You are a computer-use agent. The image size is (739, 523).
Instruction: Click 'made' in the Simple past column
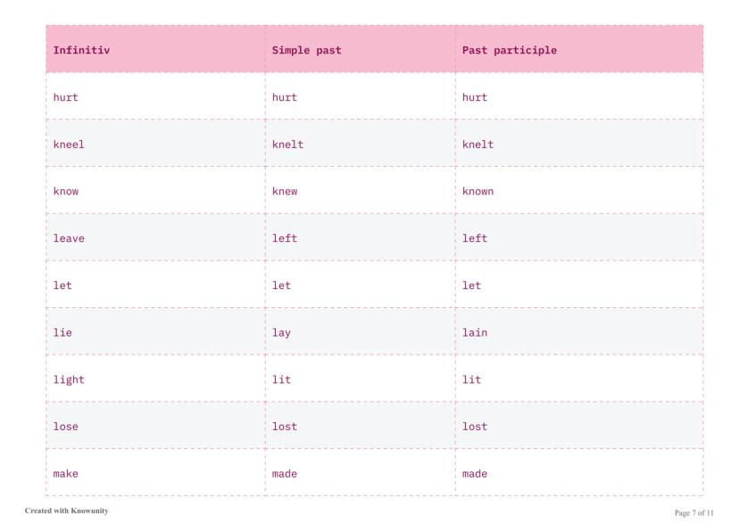click(x=285, y=474)
